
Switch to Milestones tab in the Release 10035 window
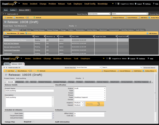[x=20, y=82]
